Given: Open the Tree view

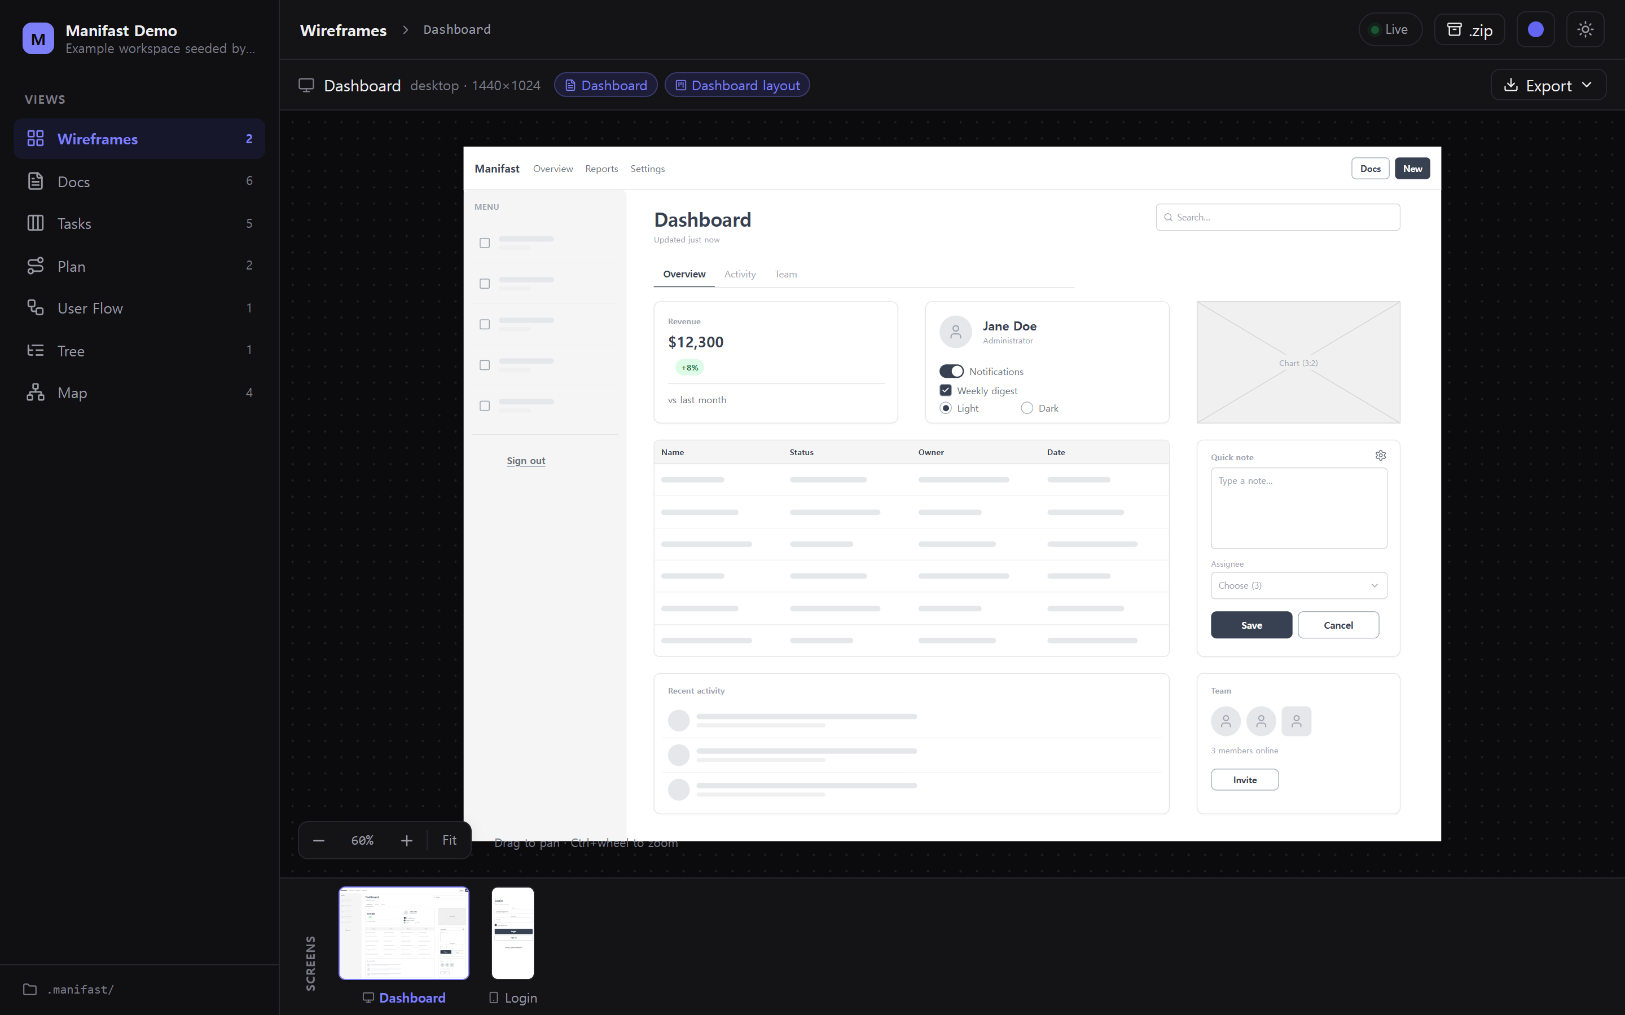Looking at the screenshot, I should point(139,350).
